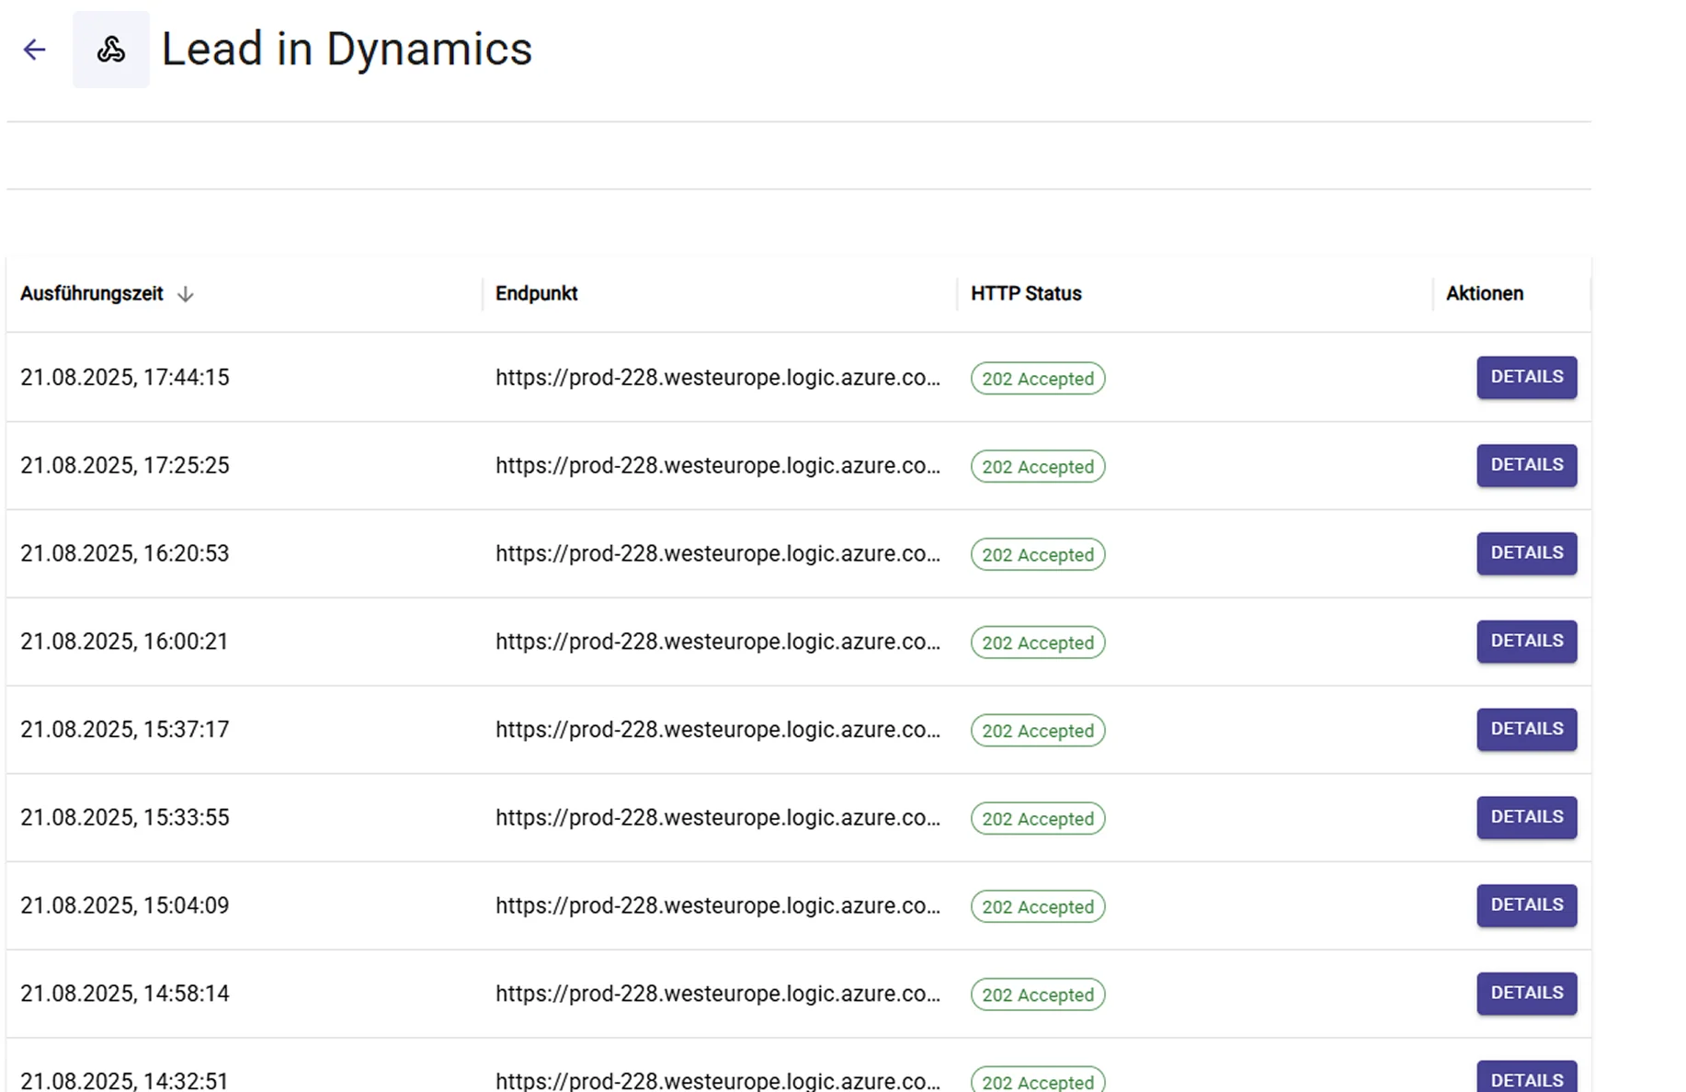The width and height of the screenshot is (1686, 1092).
Task: Click the endpoint URL in the 15:04:09 row
Action: pyautogui.click(x=718, y=905)
